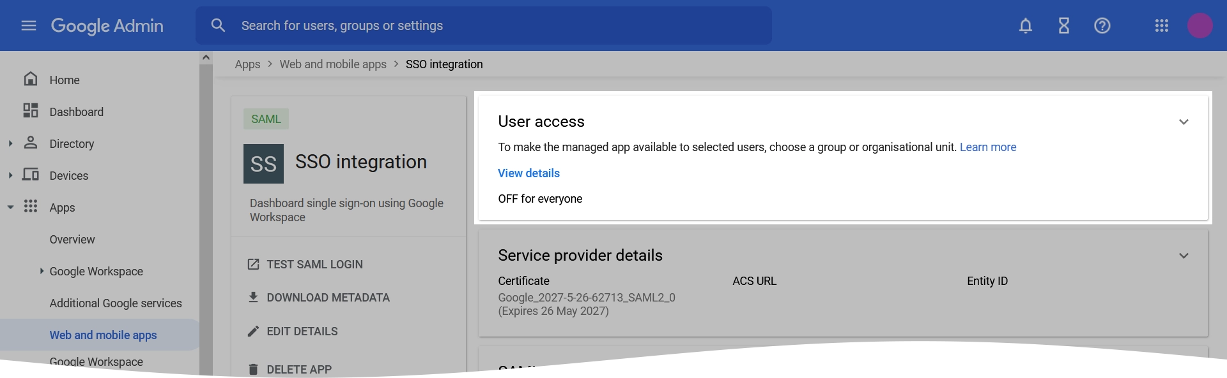
Task: Open Devices in the sidebar
Action: point(69,176)
